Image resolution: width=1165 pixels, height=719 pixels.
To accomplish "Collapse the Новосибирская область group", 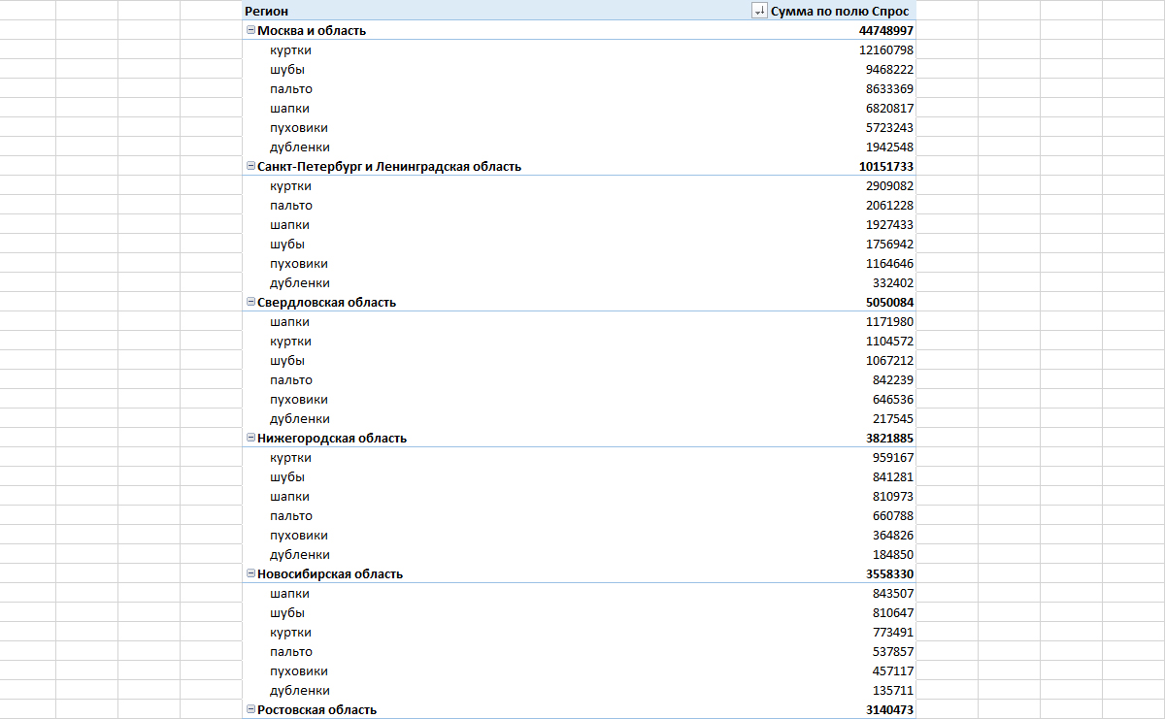I will pyautogui.click(x=250, y=573).
